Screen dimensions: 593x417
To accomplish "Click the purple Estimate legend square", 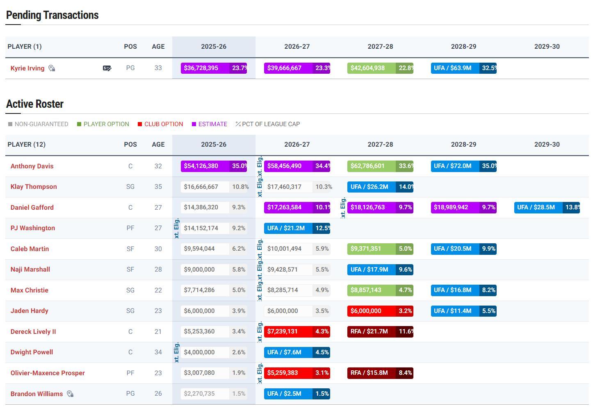I will pos(194,124).
